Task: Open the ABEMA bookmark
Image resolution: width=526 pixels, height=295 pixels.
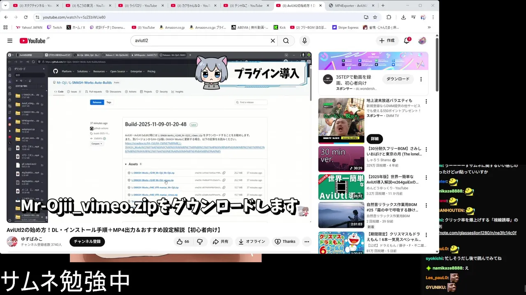Action: (249, 27)
